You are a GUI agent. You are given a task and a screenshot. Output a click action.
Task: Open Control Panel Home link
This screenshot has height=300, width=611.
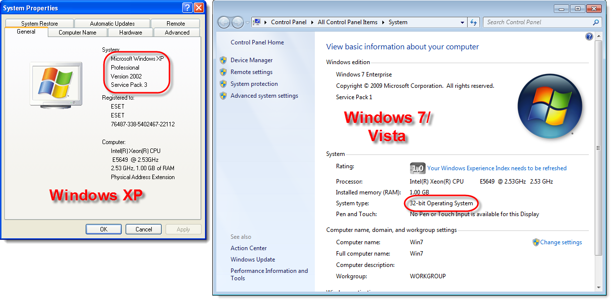257,42
